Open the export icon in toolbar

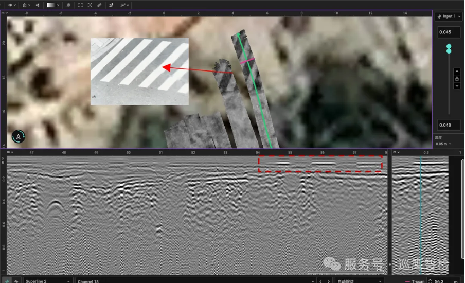[x=25, y=5]
